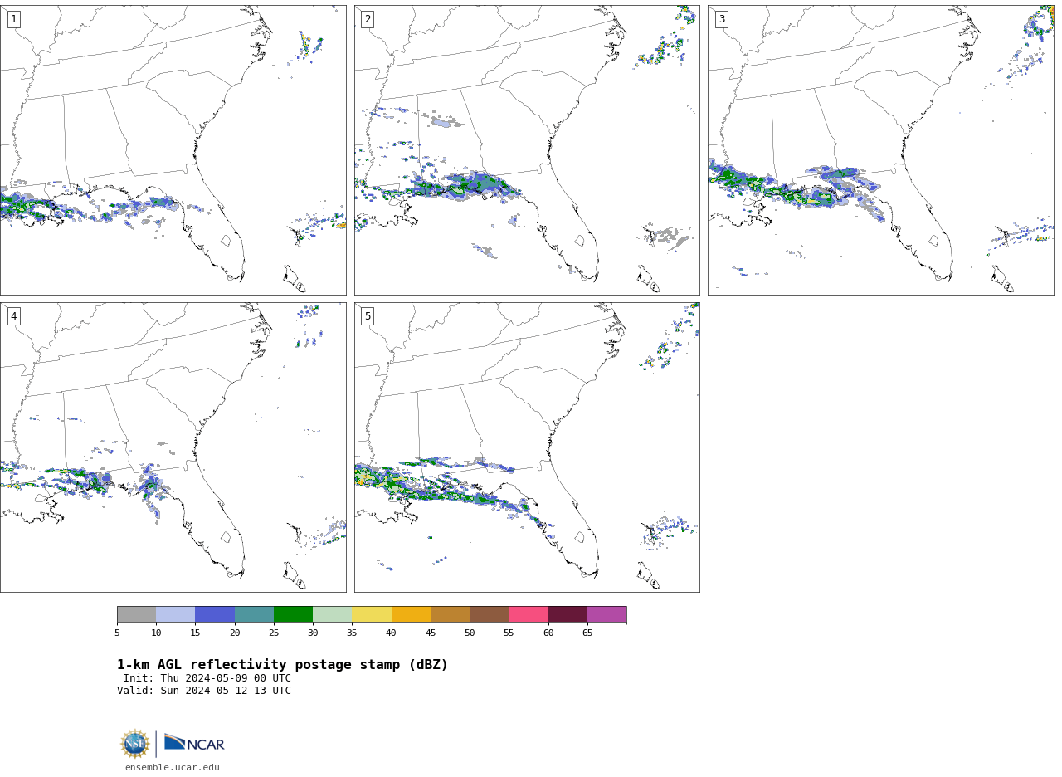Click the maroon 60-65 dBZ swatch
This screenshot has width=1062, height=777.
(x=568, y=614)
